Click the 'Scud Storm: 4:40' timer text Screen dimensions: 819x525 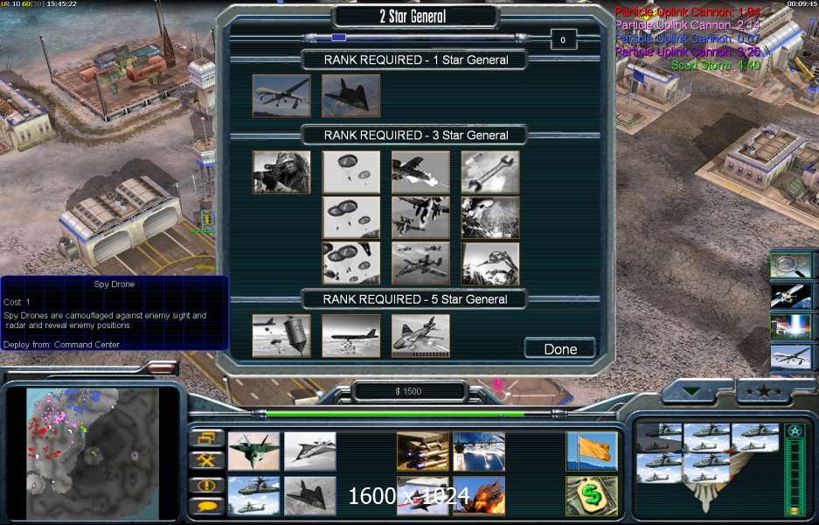point(716,66)
